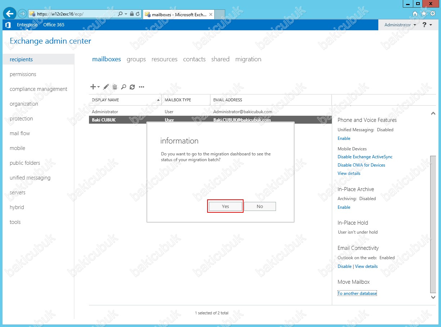Sort by MAILBOX TYPE column header
The width and height of the screenshot is (441, 327).
pyautogui.click(x=186, y=100)
